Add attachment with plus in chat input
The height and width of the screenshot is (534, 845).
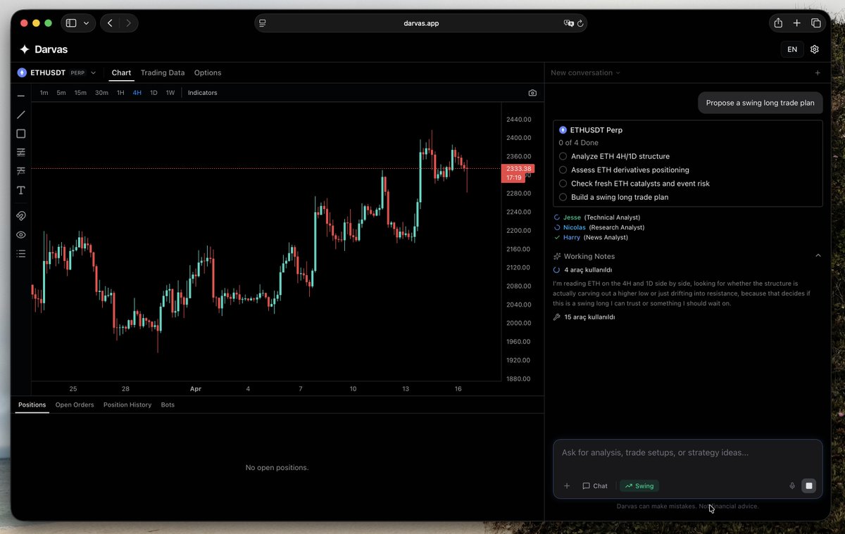[567, 485]
